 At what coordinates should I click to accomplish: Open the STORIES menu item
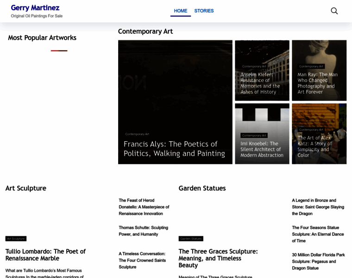tap(204, 11)
